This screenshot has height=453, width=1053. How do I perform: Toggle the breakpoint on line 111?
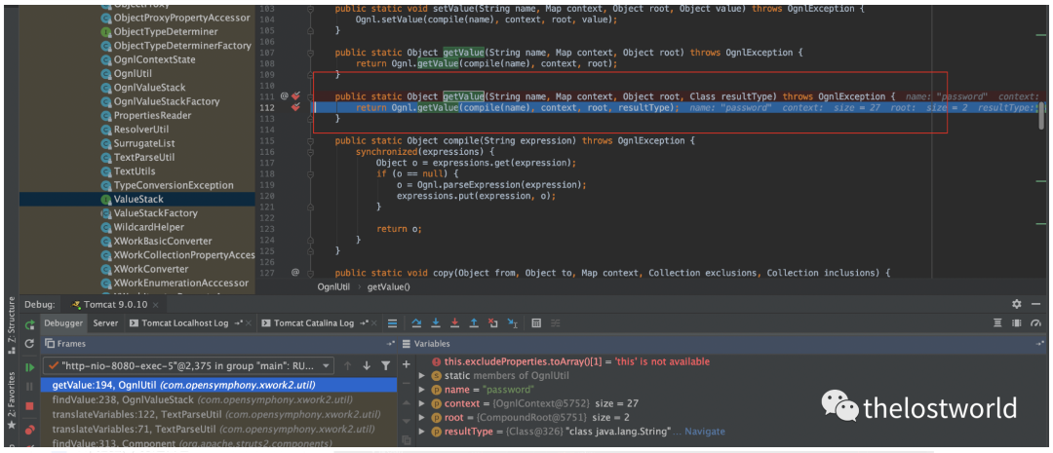pyautogui.click(x=296, y=96)
